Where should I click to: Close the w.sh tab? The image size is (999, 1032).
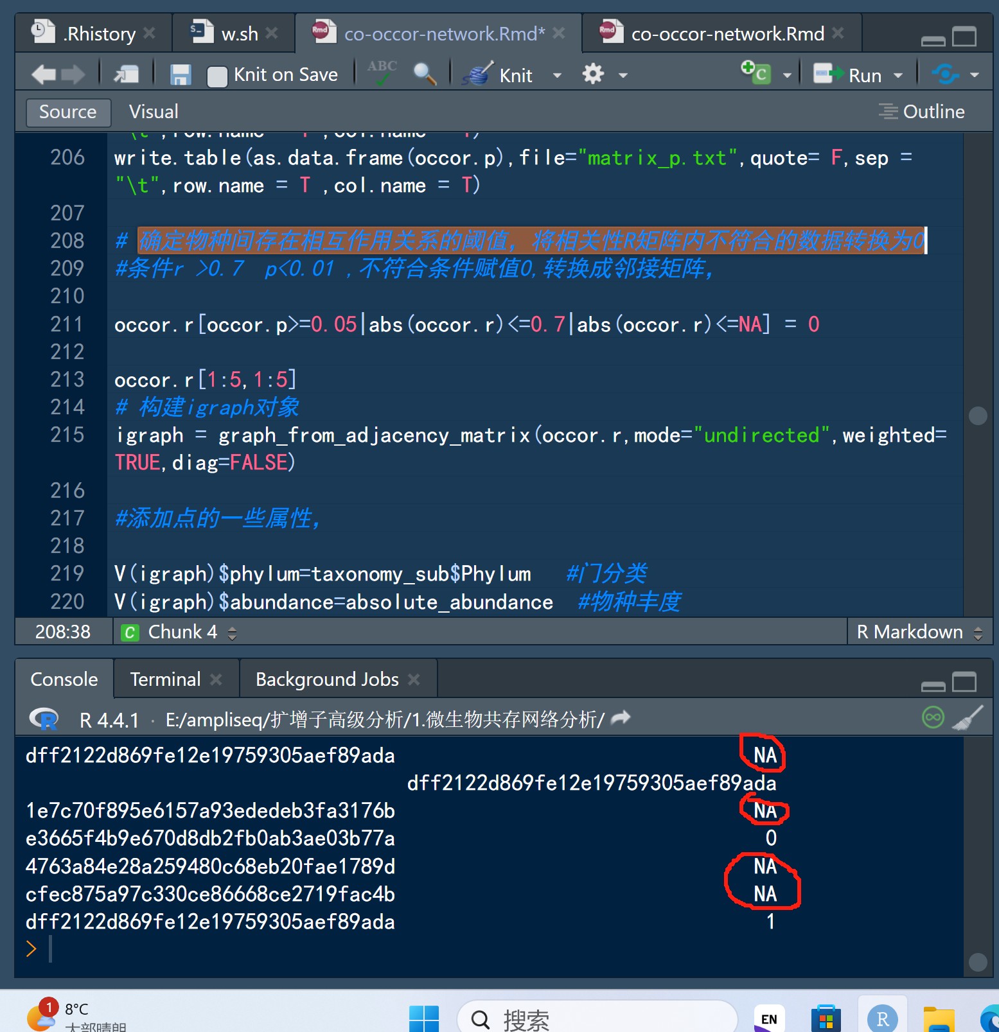point(272,33)
